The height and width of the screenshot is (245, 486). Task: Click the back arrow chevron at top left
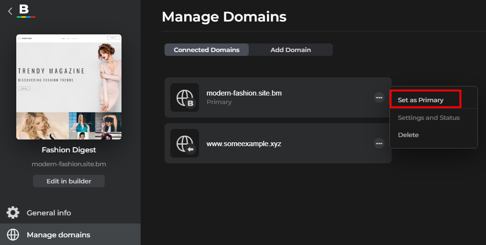pos(10,11)
